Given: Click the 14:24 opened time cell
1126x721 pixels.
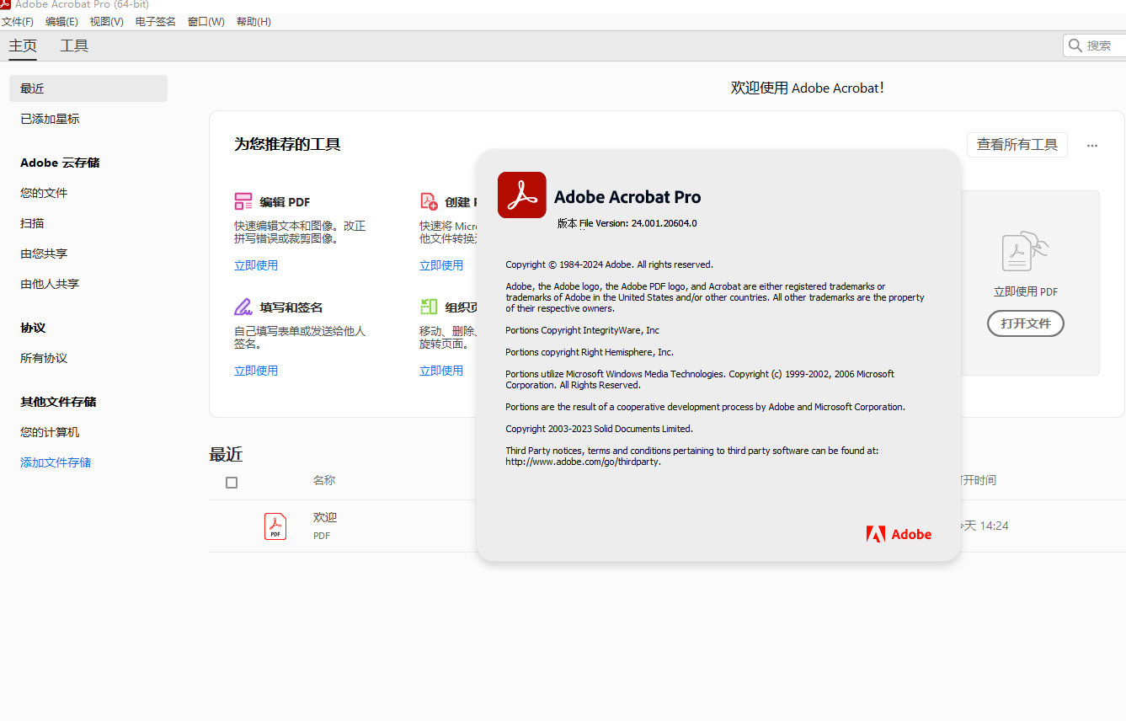Looking at the screenshot, I should pos(984,526).
